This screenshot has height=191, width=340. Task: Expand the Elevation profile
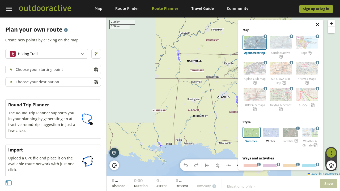click(241, 186)
